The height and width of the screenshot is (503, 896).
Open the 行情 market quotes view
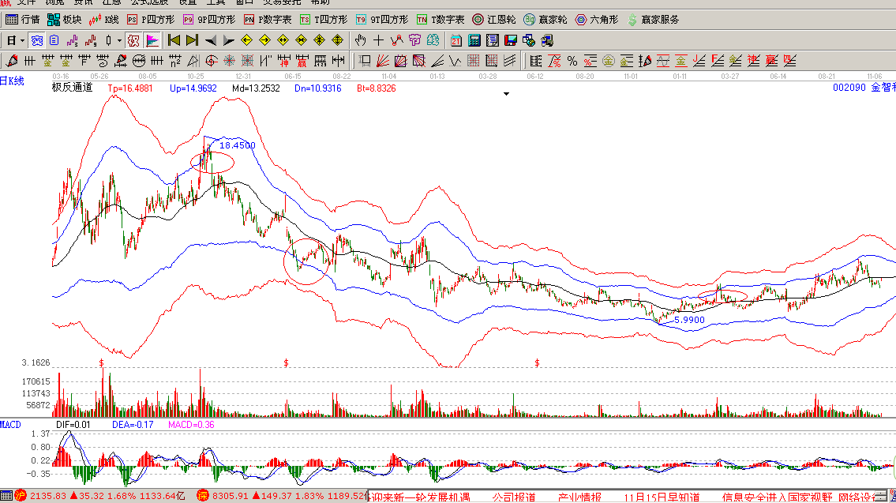point(22,19)
